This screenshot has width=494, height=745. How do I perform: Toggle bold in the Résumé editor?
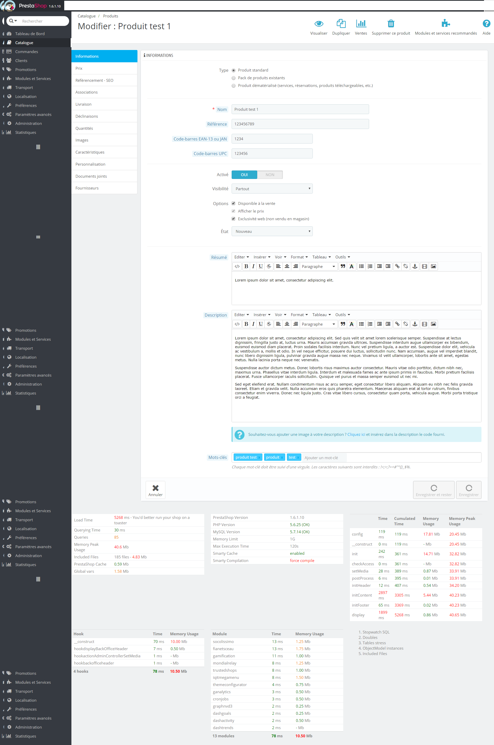pyautogui.click(x=246, y=266)
